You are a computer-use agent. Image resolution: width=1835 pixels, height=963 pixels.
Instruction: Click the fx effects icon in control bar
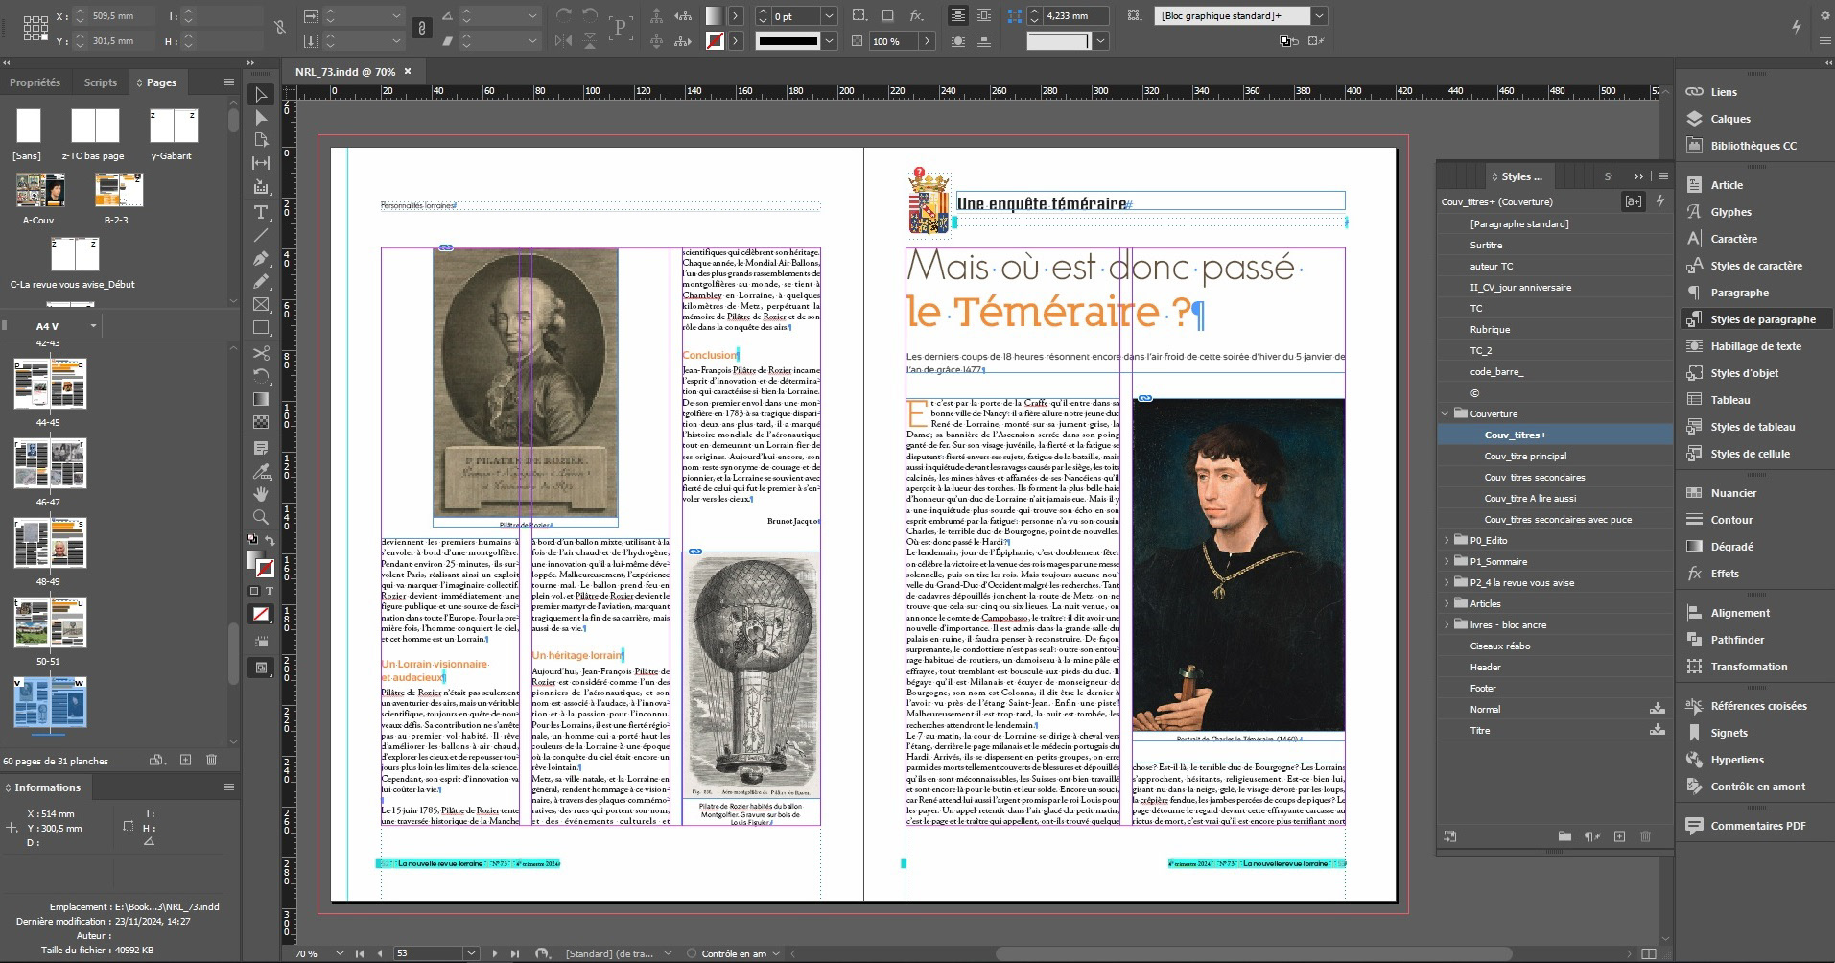tap(917, 15)
